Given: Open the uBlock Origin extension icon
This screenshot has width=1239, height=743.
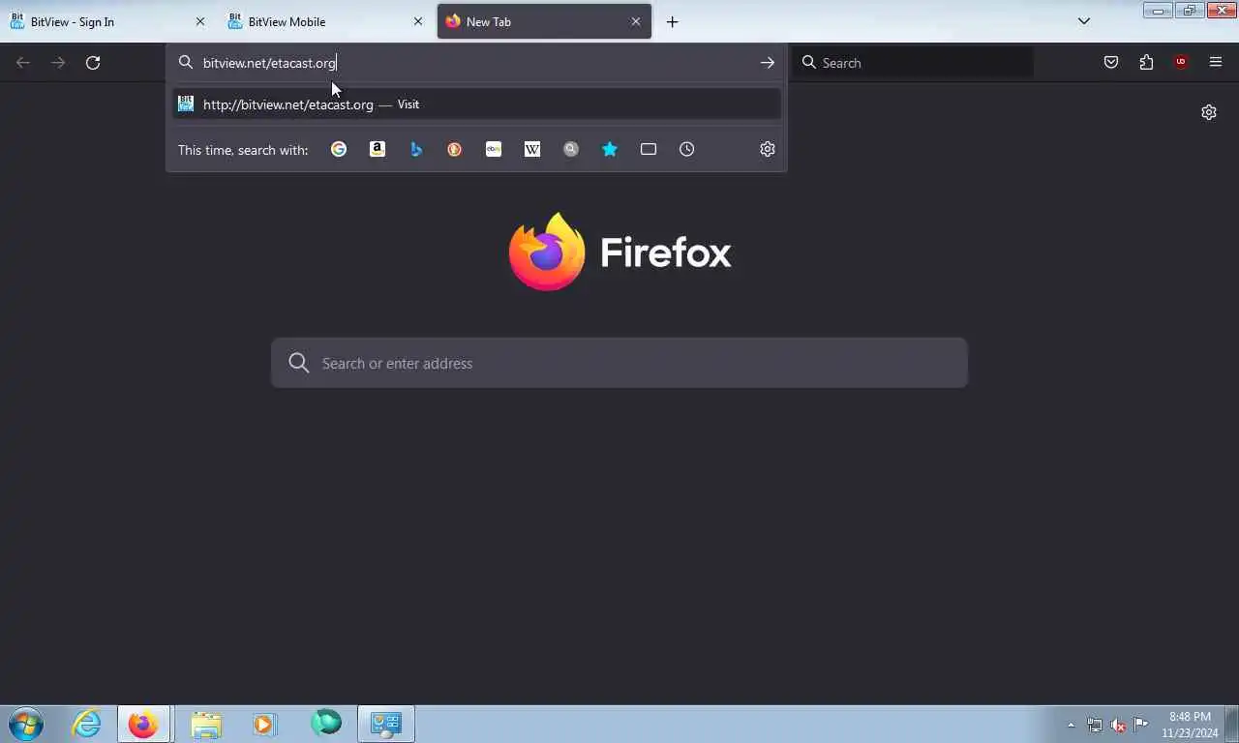Looking at the screenshot, I should coord(1181,63).
